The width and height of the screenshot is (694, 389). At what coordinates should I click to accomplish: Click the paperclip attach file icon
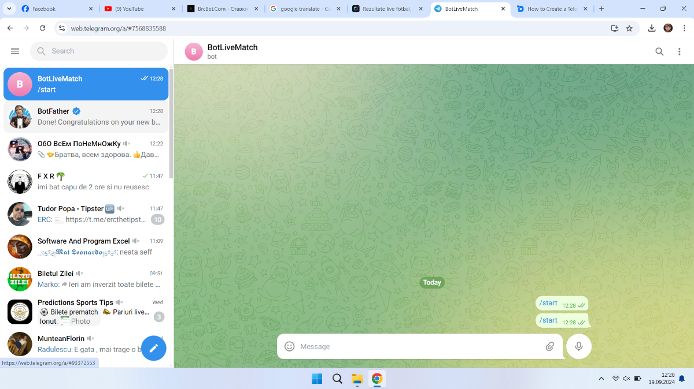point(550,346)
